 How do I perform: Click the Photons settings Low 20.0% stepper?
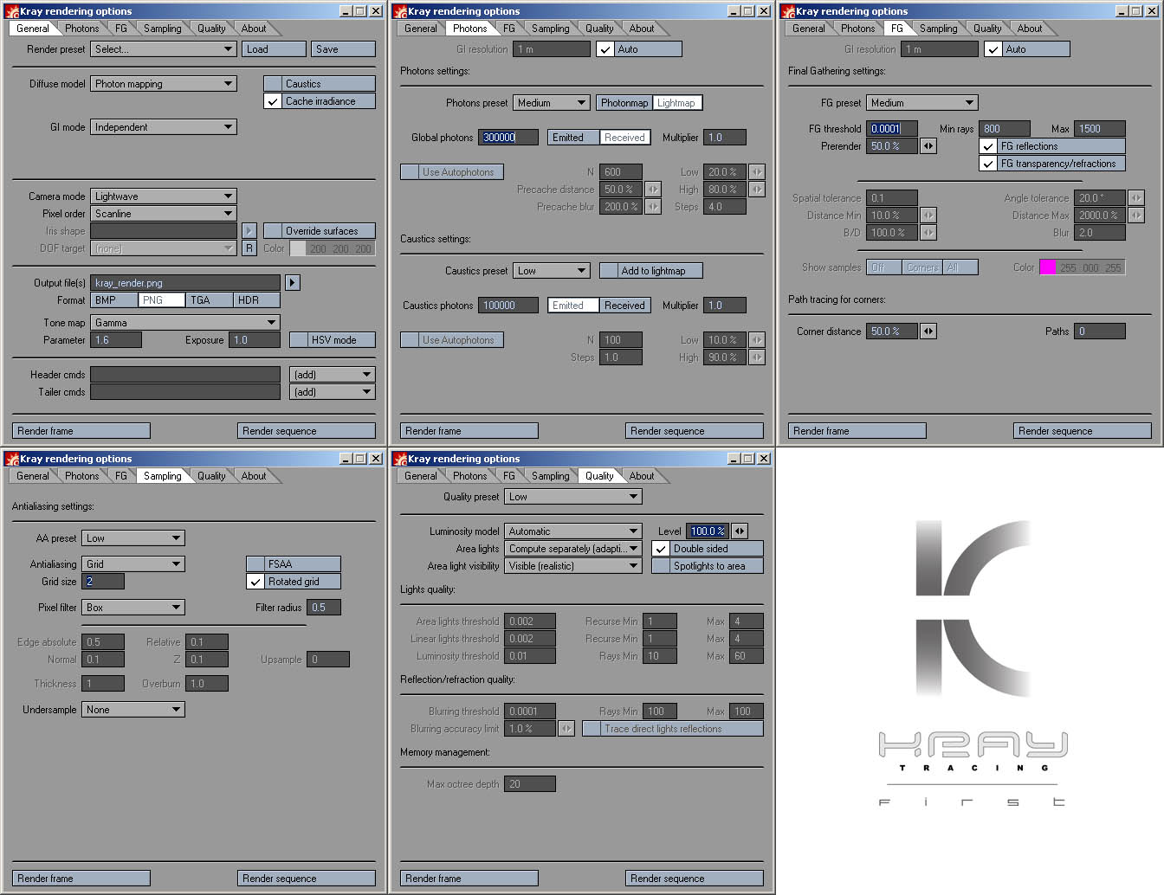756,171
